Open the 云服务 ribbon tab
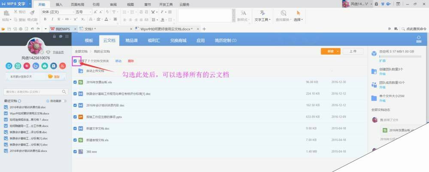This screenshot has width=429, height=172. pos(184,4)
